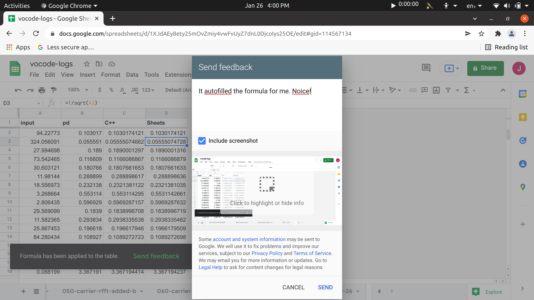Open the name box dropdown arrow

point(39,104)
